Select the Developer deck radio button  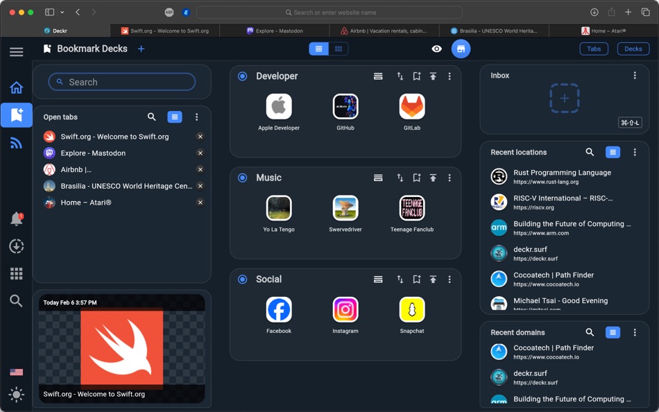point(243,76)
